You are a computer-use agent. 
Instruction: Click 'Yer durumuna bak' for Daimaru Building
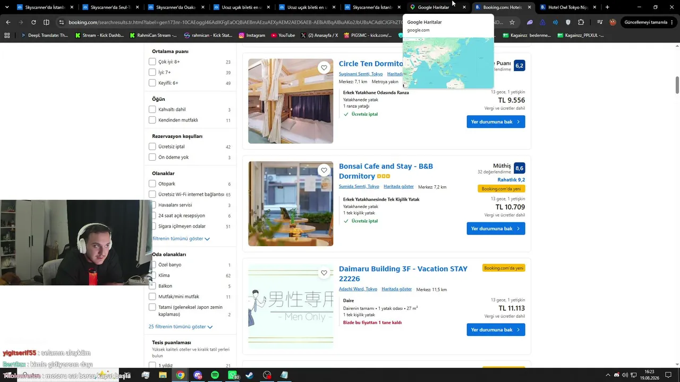[x=496, y=329]
